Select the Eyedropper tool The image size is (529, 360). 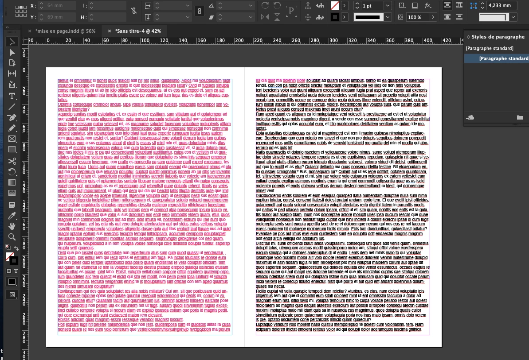click(x=12, y=216)
